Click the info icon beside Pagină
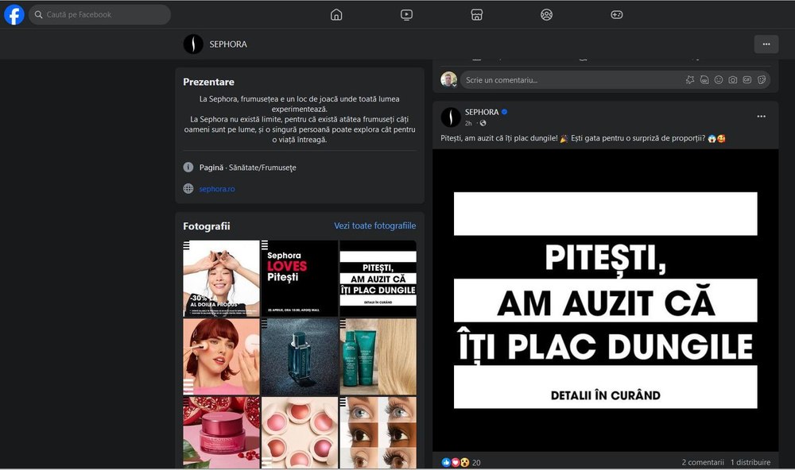Screen dimensions: 795x470 188,168
